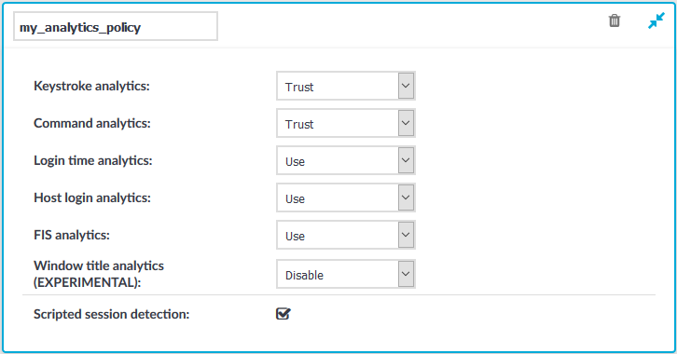Viewport: 677px width, 354px height.
Task: Open the Keystroke analytics dropdown
Action: 345,86
